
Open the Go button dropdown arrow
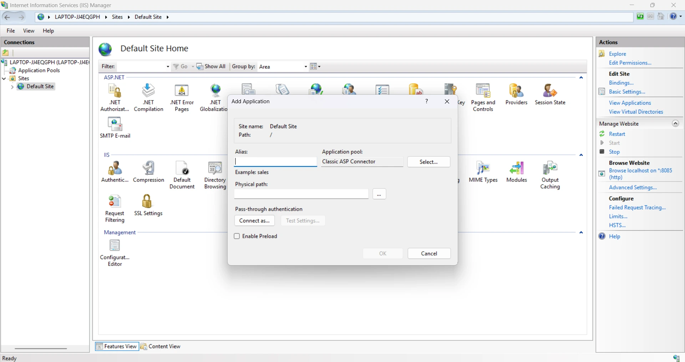(x=193, y=67)
